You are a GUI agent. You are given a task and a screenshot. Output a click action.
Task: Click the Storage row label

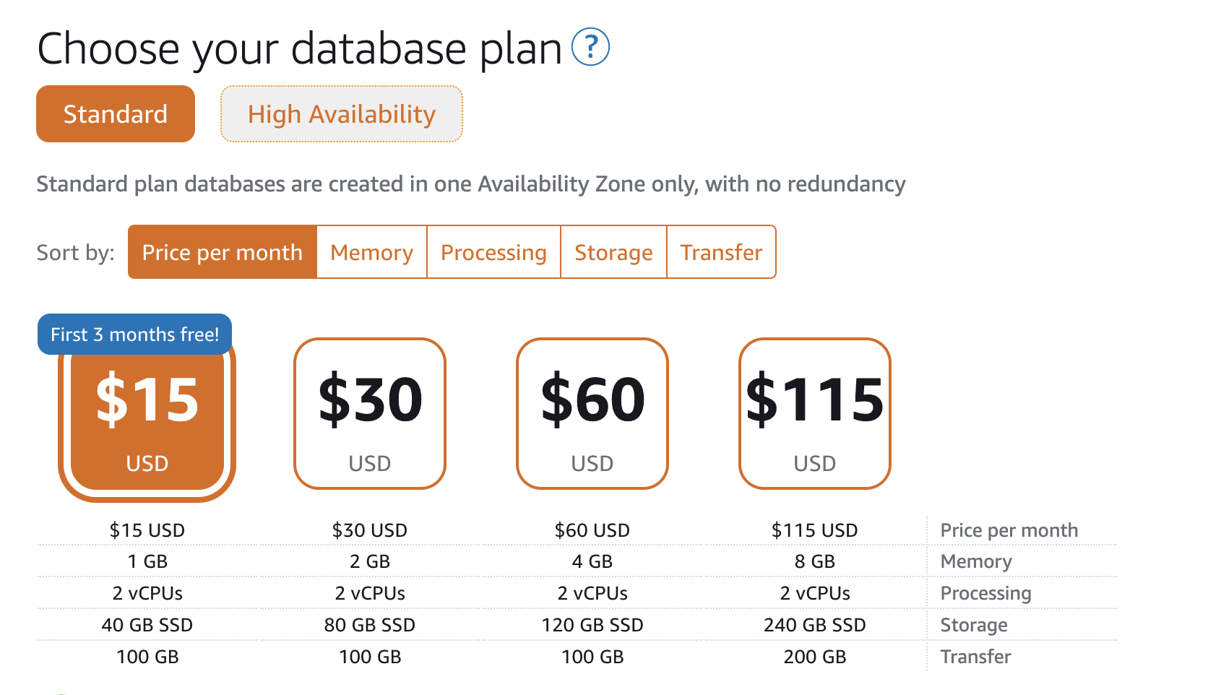pos(974,625)
